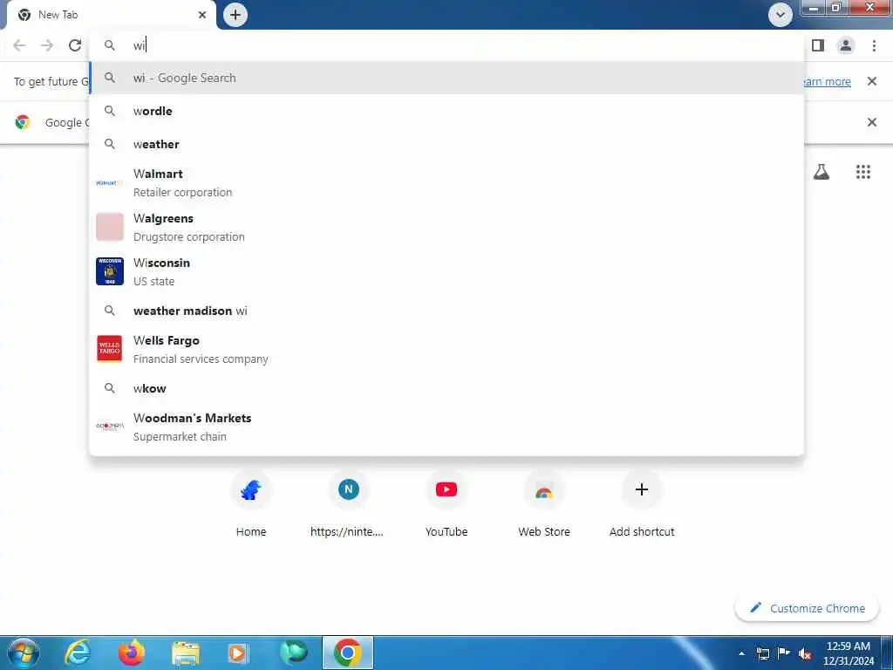Select the wordle suggestion

(447, 111)
